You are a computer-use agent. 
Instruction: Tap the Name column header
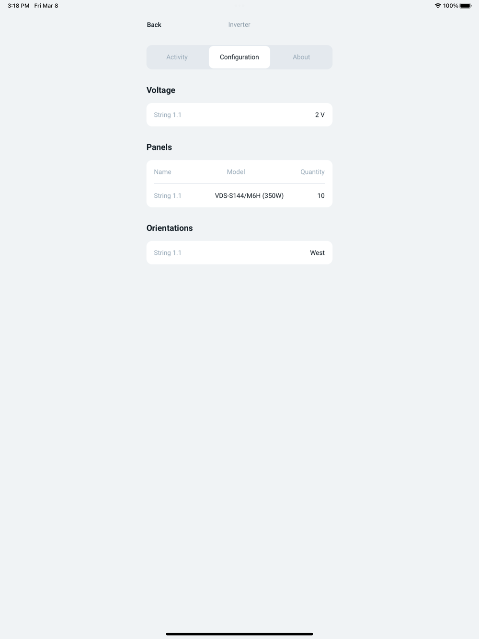pos(162,172)
